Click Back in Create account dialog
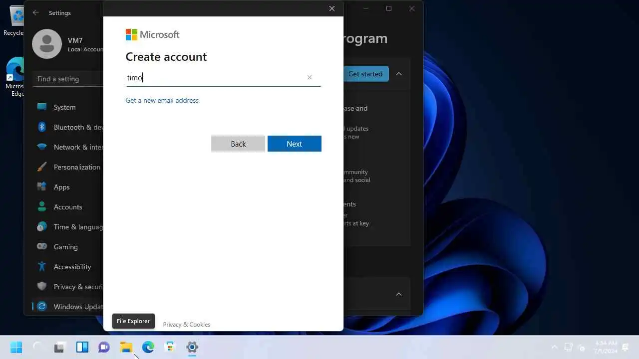Viewport: 639px width, 359px height. 238,144
